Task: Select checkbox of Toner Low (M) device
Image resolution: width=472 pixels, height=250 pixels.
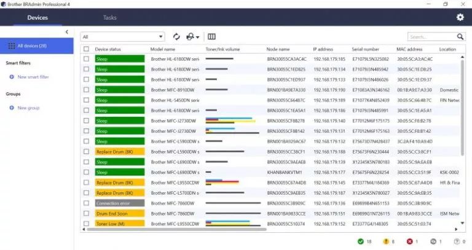Action: pos(87,224)
